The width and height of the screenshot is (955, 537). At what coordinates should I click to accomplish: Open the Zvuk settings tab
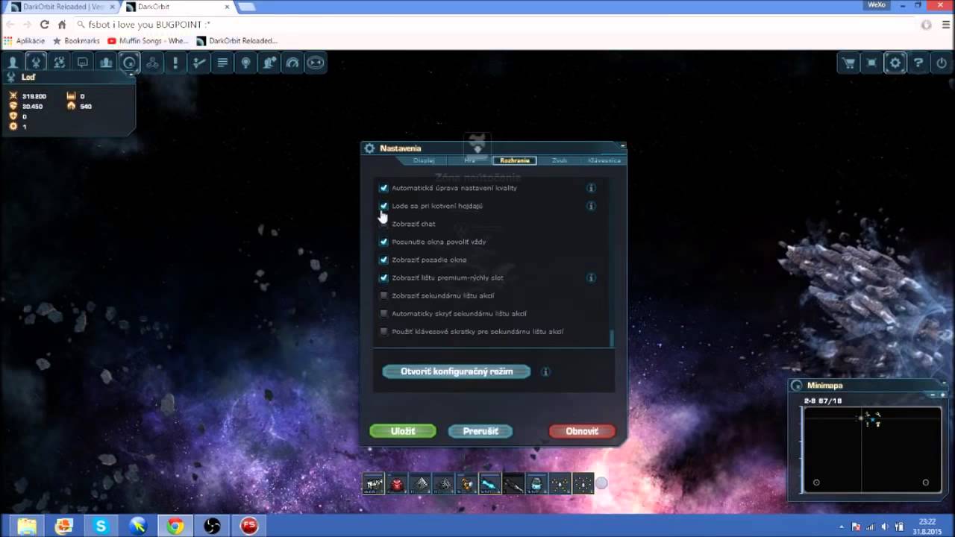[x=560, y=160]
